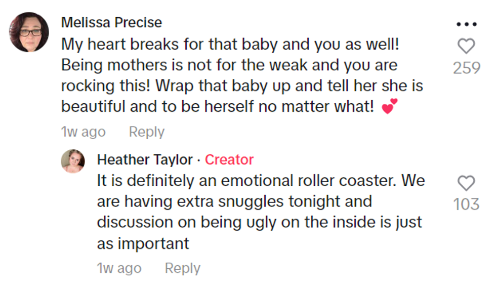
Task: Open Melissa Precise's profile picture
Action: point(29,32)
